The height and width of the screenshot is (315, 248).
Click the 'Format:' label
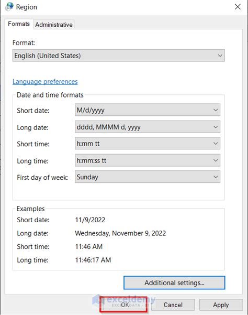(24, 42)
